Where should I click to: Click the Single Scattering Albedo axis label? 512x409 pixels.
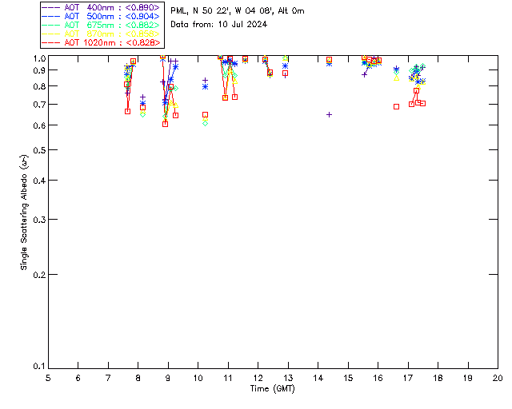point(24,212)
